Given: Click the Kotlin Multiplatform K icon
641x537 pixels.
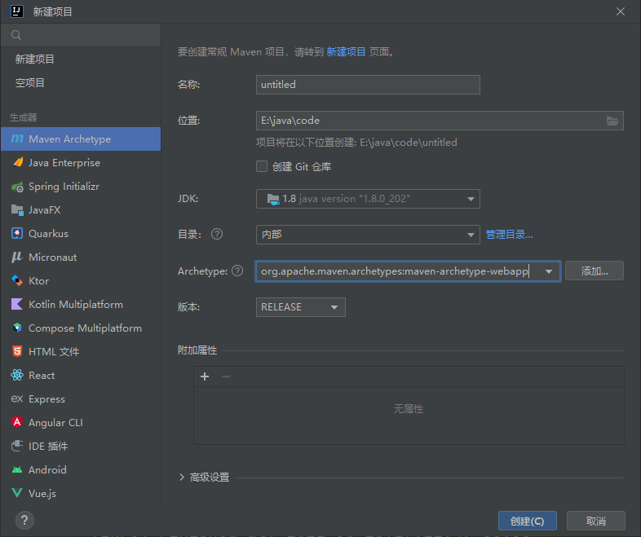Looking at the screenshot, I should click(17, 304).
